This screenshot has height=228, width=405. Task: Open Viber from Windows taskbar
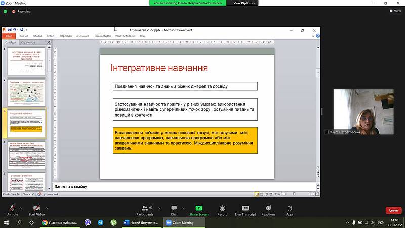(x=88, y=222)
